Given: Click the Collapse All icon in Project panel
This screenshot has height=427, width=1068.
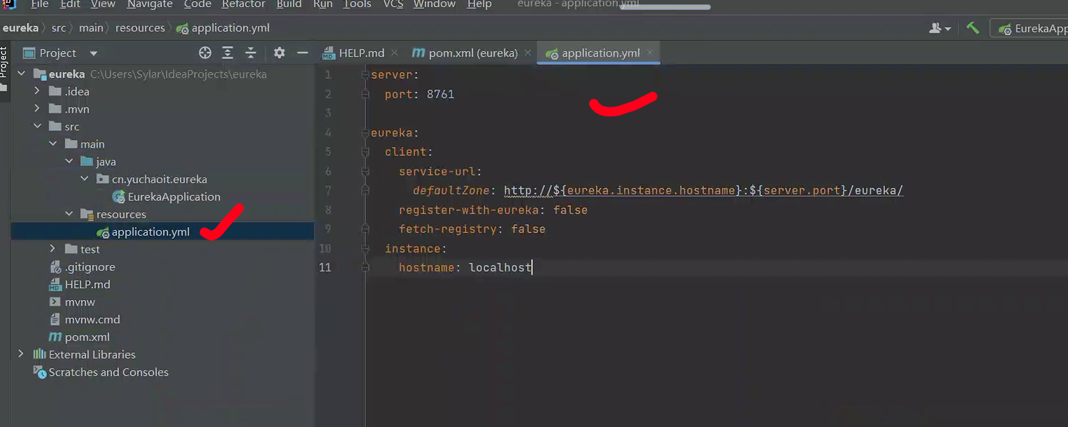Looking at the screenshot, I should tap(250, 53).
